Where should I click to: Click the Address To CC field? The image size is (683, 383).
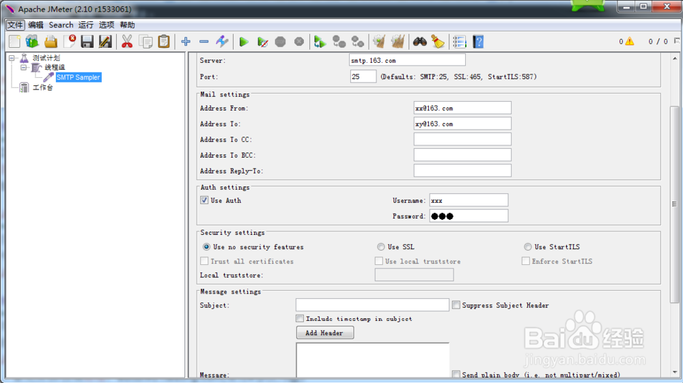(462, 139)
